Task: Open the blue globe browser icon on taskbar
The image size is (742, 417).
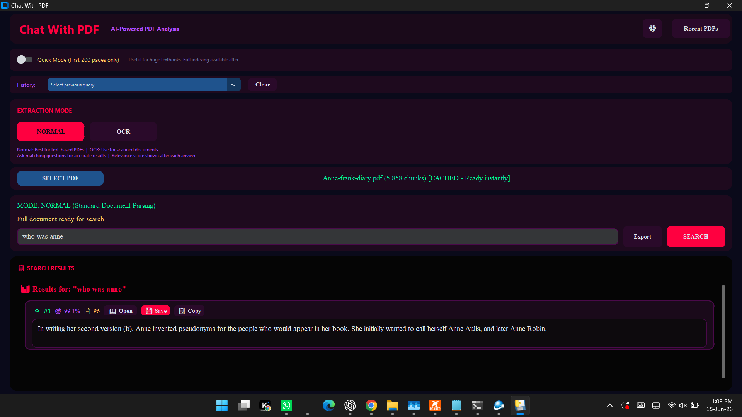Action: 499,405
